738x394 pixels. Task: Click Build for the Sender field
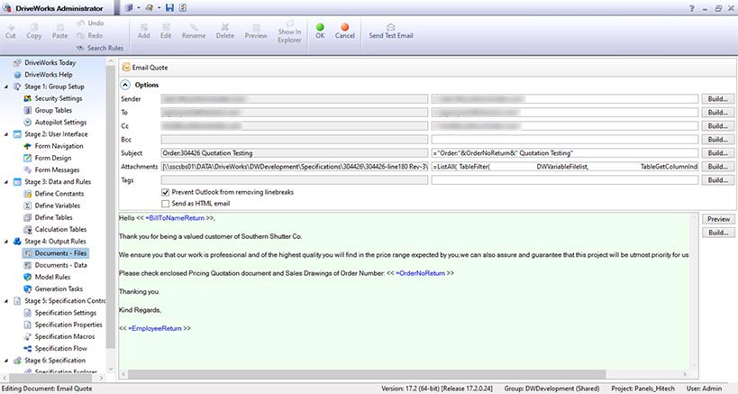[x=718, y=99]
